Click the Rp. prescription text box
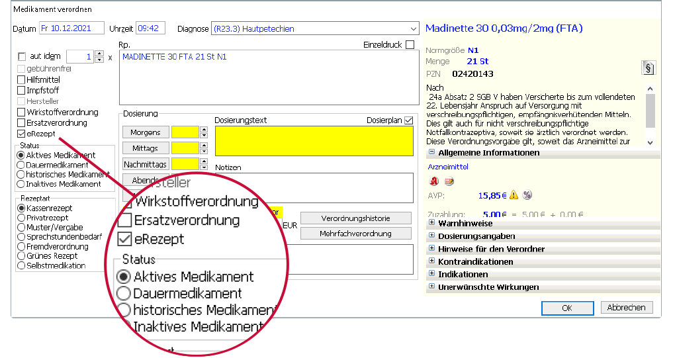673x358 pixels. click(x=269, y=77)
